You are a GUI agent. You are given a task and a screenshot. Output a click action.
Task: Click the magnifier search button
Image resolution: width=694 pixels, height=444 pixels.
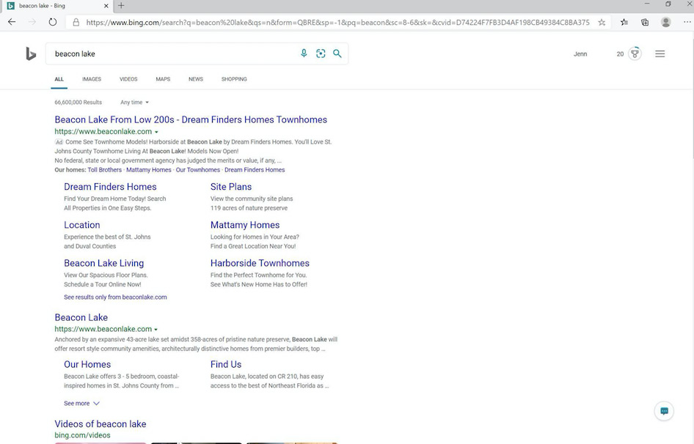[x=337, y=53]
